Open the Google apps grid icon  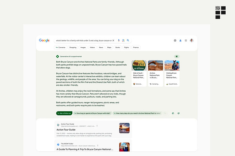point(186,41)
